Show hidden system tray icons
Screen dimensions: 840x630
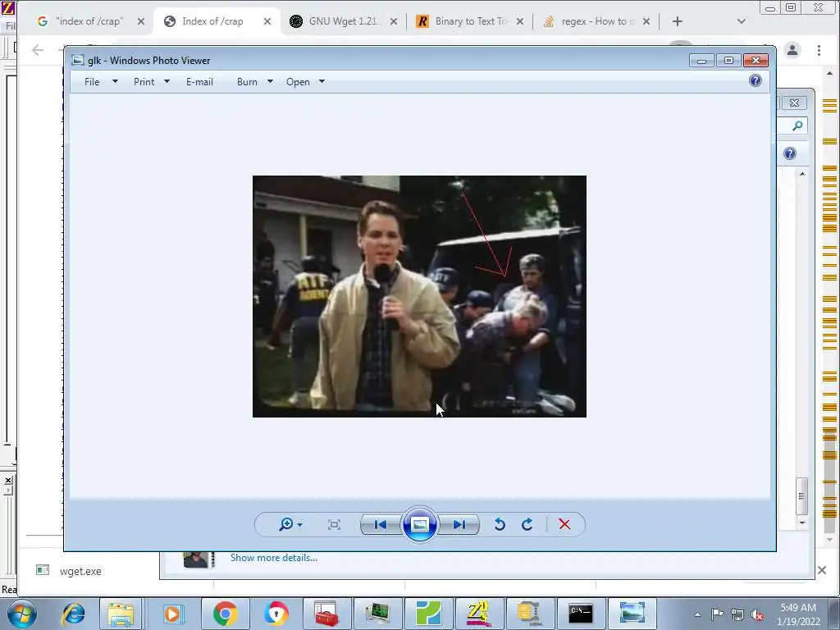tap(697, 614)
